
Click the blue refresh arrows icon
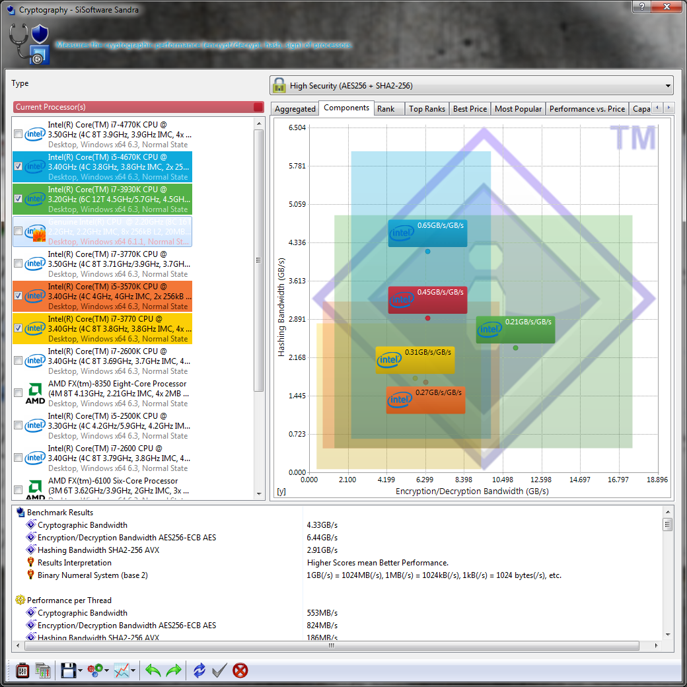199,670
